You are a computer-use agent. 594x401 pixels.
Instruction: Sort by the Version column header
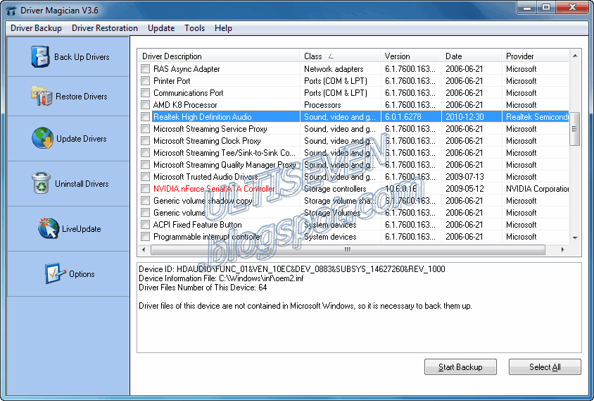(410, 56)
